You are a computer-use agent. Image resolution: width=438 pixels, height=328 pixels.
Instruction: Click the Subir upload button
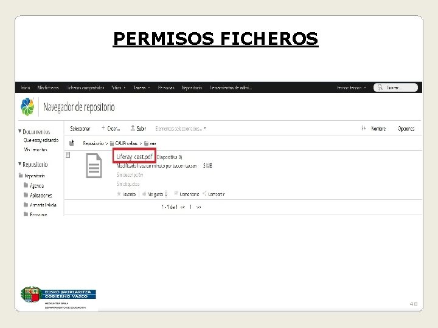pos(138,128)
